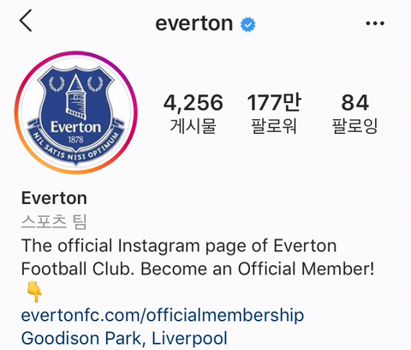Open the 84 following list
The height and width of the screenshot is (350, 411).
(x=355, y=103)
